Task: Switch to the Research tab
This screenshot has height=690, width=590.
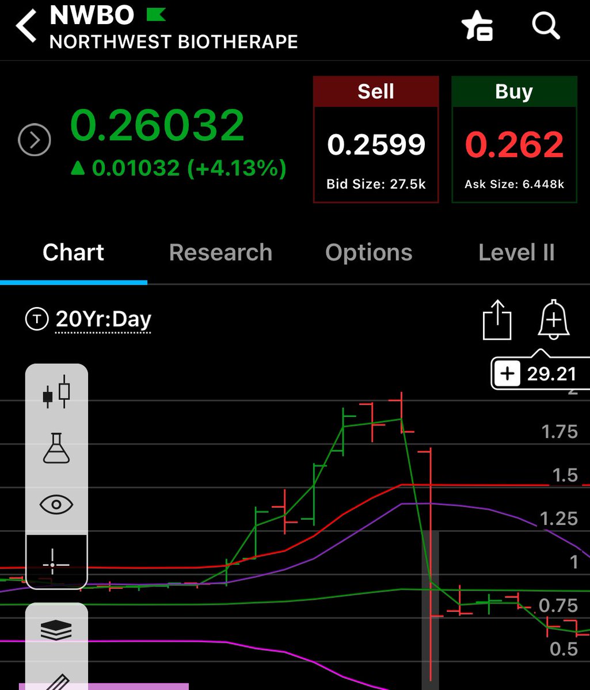Action: [220, 253]
